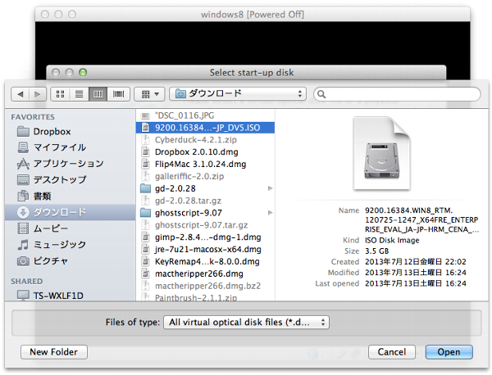Switch to list view

80,94
